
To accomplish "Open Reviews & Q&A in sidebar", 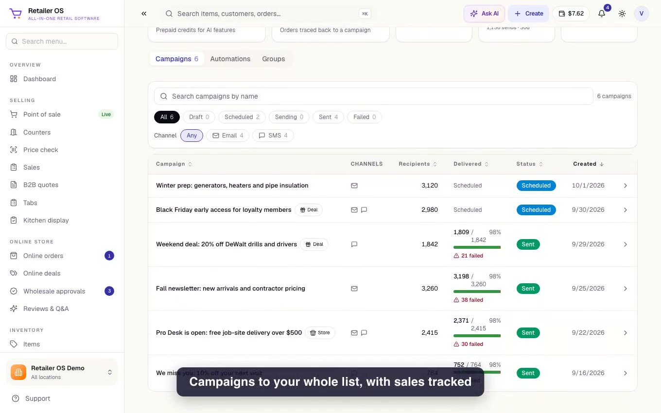I will pos(62,309).
